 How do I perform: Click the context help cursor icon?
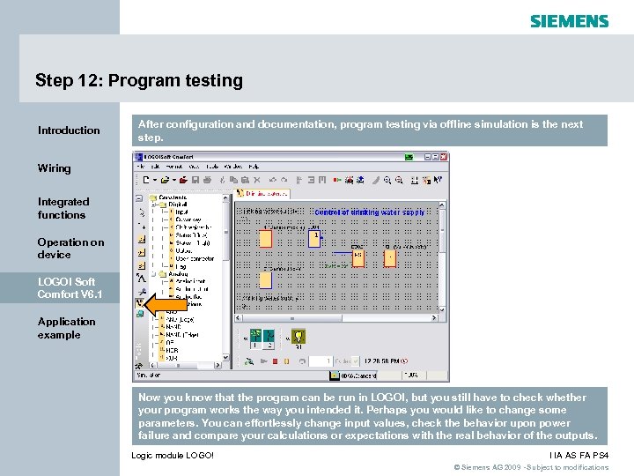438,180
